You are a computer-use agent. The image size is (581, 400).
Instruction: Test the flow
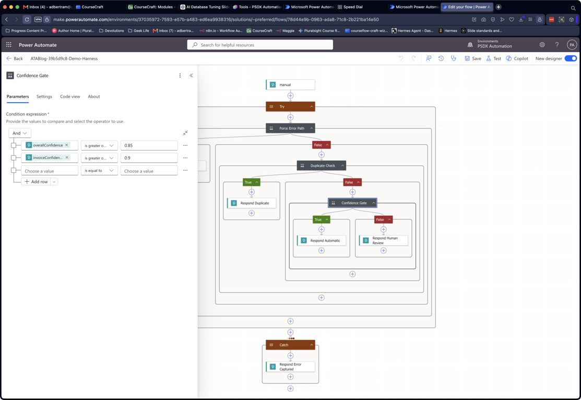click(493, 58)
